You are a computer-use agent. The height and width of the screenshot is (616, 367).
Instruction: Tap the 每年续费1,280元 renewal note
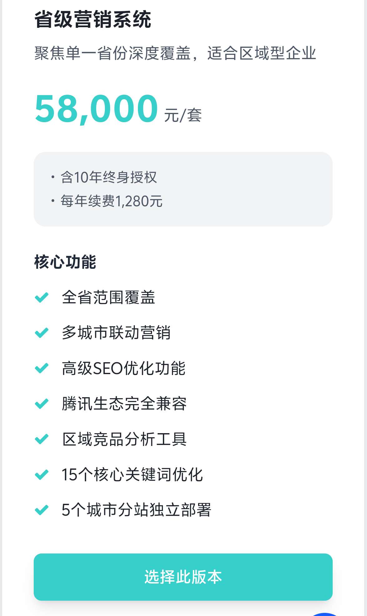point(111,201)
